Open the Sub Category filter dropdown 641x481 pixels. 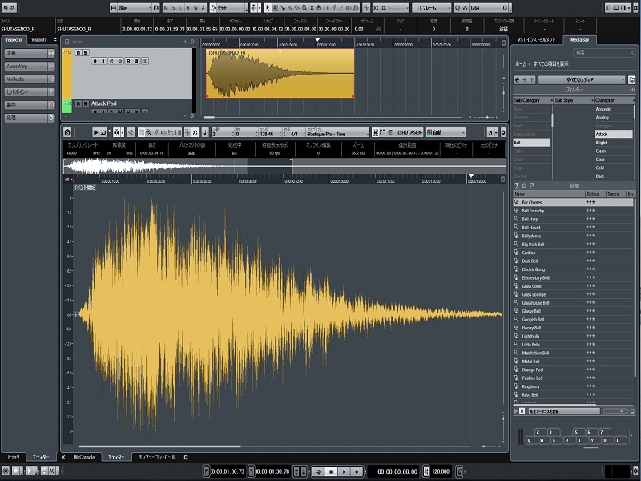[x=532, y=100]
